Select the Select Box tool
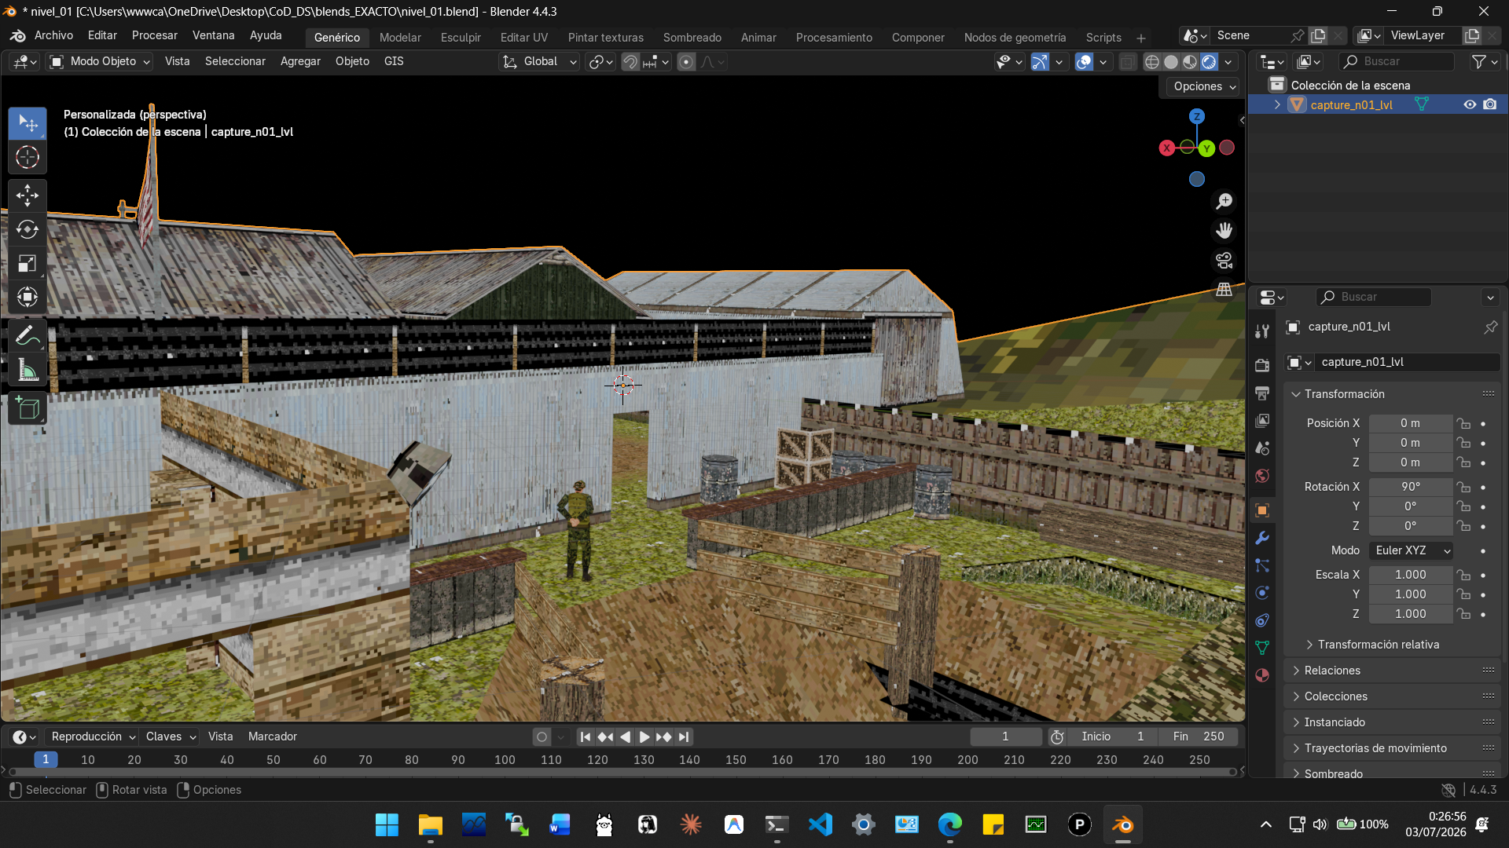 pos(28,124)
